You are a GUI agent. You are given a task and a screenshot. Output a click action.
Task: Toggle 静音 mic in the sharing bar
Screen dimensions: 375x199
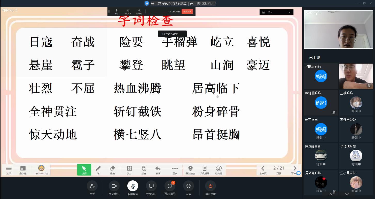(x=116, y=11)
